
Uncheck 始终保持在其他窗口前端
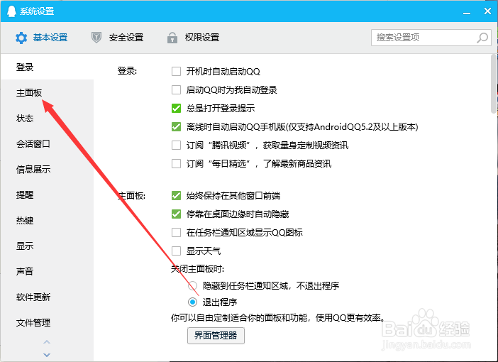click(x=176, y=195)
